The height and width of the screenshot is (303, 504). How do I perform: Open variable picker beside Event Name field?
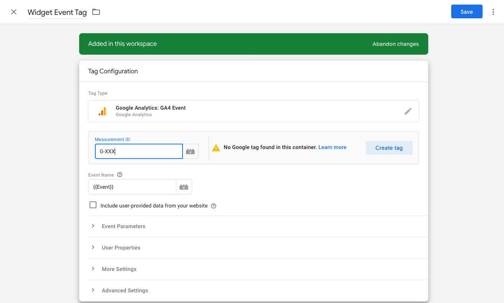click(x=184, y=187)
